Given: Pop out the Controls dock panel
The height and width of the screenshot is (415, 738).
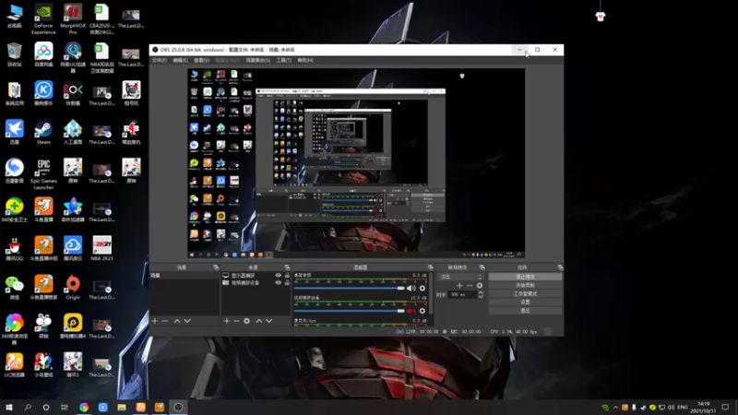Looking at the screenshot, I should [560, 267].
